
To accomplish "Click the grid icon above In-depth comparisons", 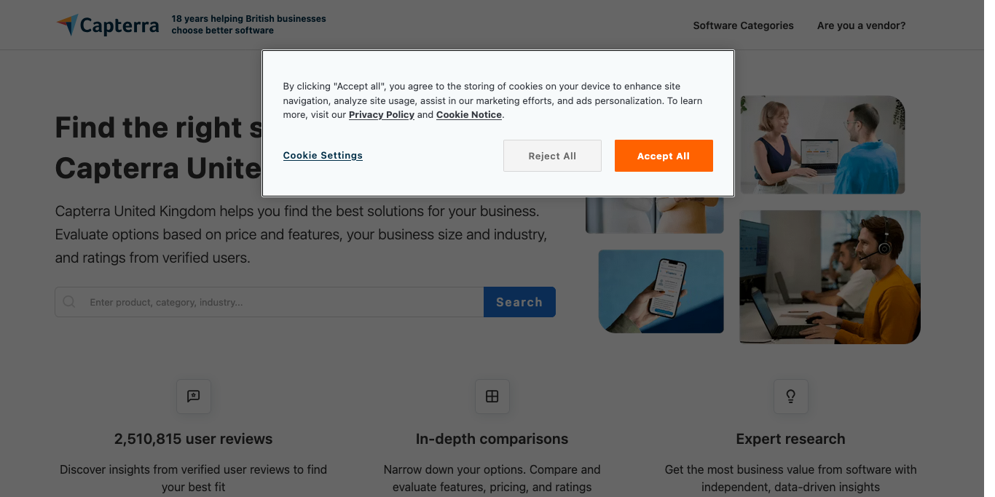I will (492, 396).
